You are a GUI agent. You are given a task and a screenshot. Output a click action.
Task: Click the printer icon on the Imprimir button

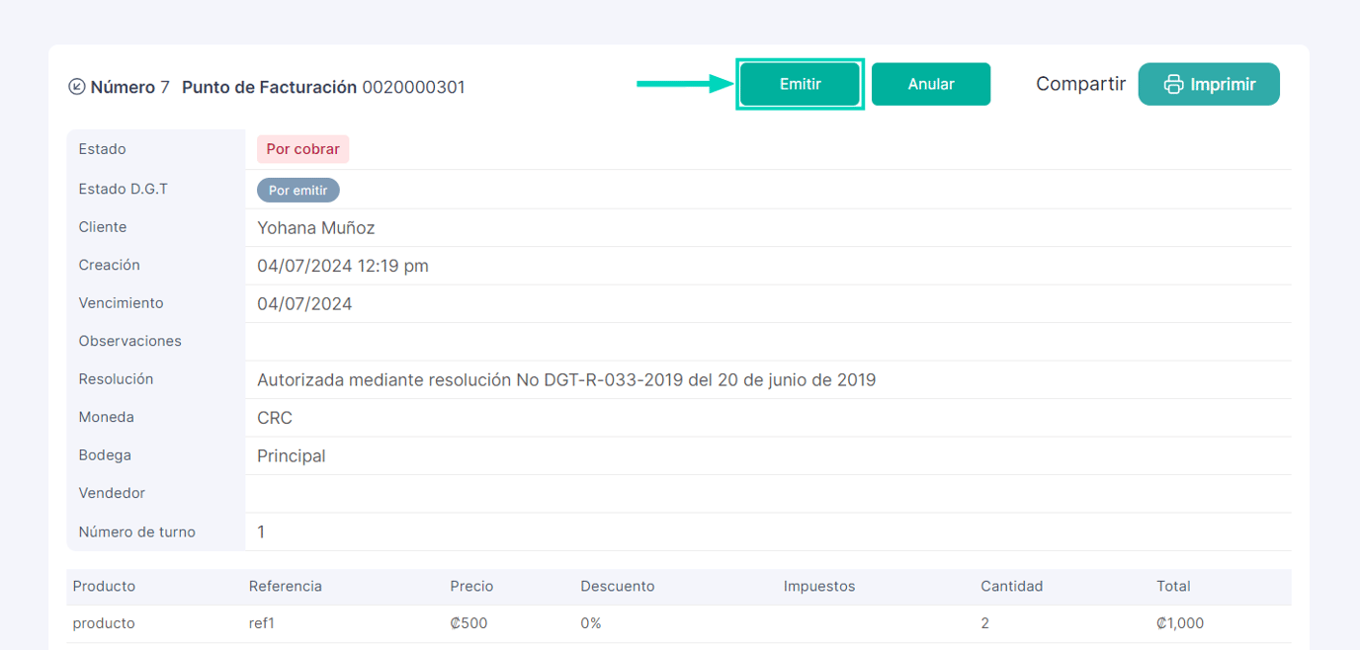point(1173,84)
